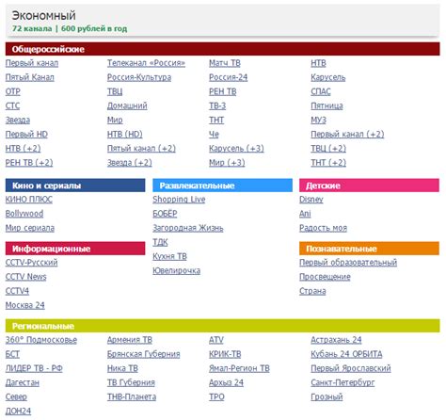Select the ТДК channel link
The width and height of the screenshot is (446, 420).
pos(160,242)
